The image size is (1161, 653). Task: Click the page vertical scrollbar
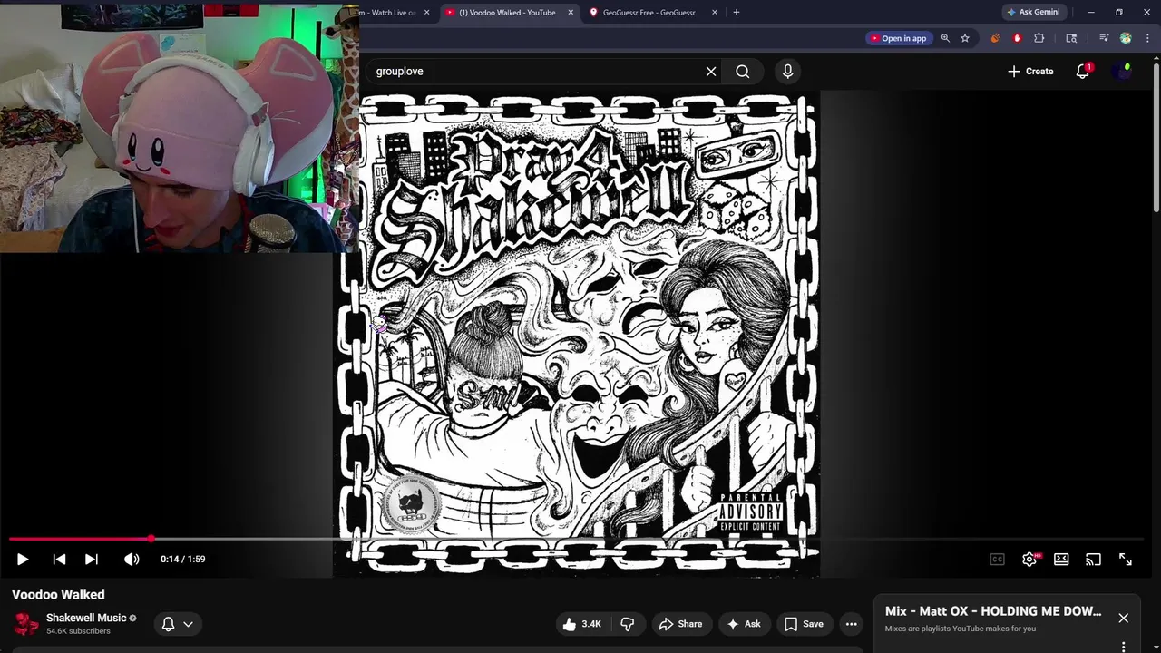tap(1156, 136)
